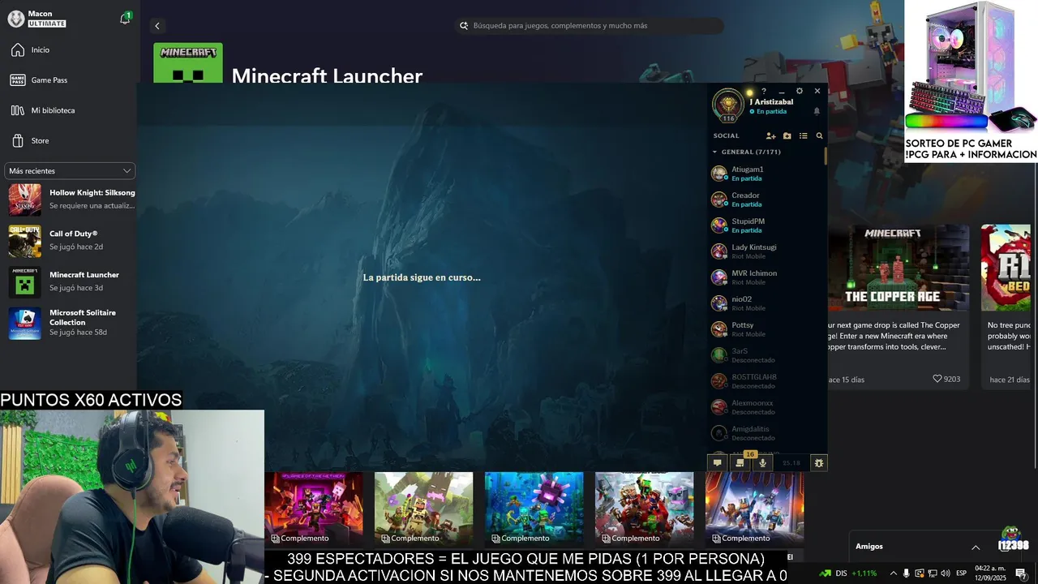The image size is (1038, 584).
Task: Click the Xbox notifications bell icon
Action: [125, 19]
